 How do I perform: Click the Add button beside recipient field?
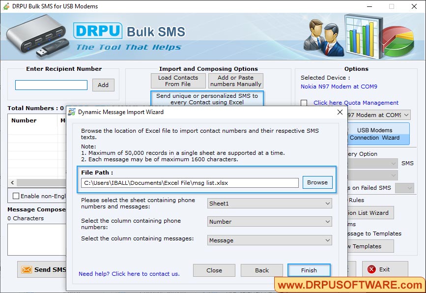pyautogui.click(x=103, y=85)
